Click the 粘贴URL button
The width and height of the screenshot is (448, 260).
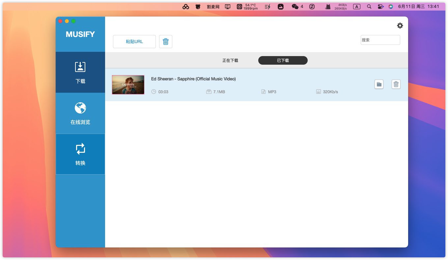(x=134, y=42)
